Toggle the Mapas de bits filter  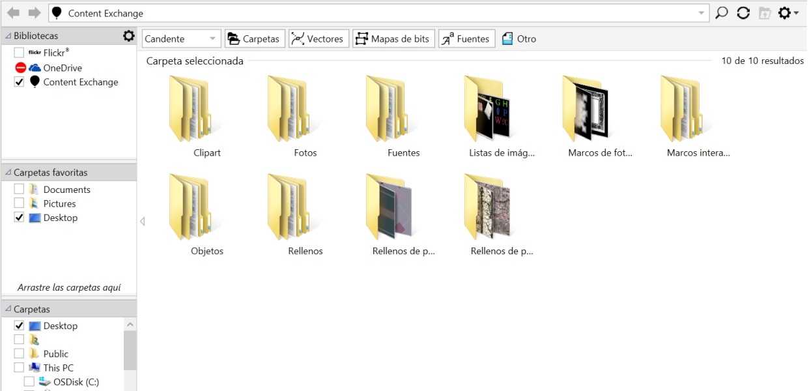[x=393, y=39]
